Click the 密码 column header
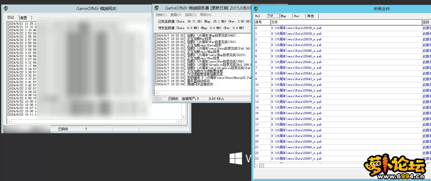The height and width of the screenshot is (181, 431). coord(426,22)
